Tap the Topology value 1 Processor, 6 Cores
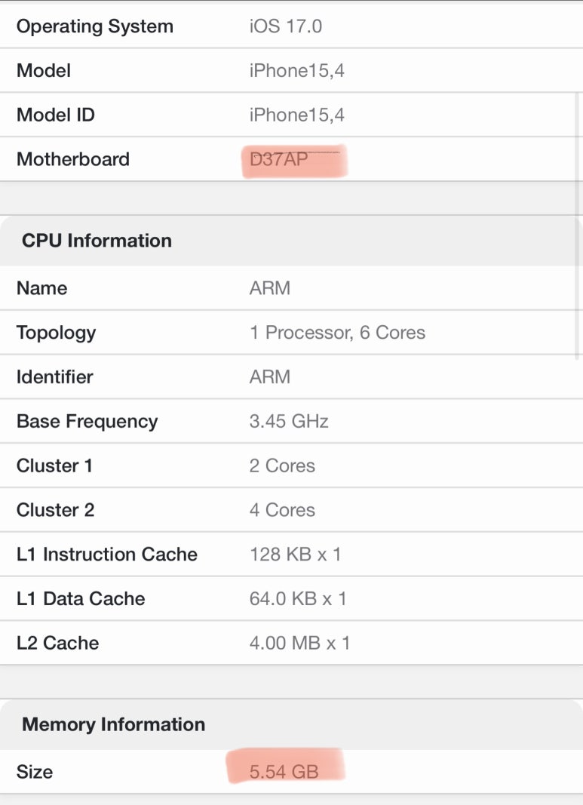 [x=337, y=333]
